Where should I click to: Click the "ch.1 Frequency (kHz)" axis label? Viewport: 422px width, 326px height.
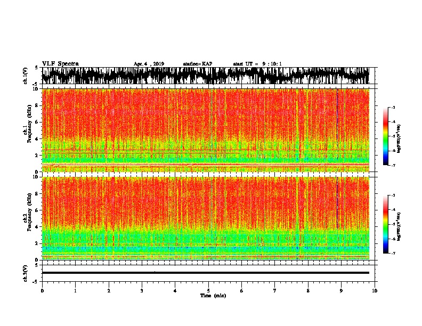click(27, 124)
